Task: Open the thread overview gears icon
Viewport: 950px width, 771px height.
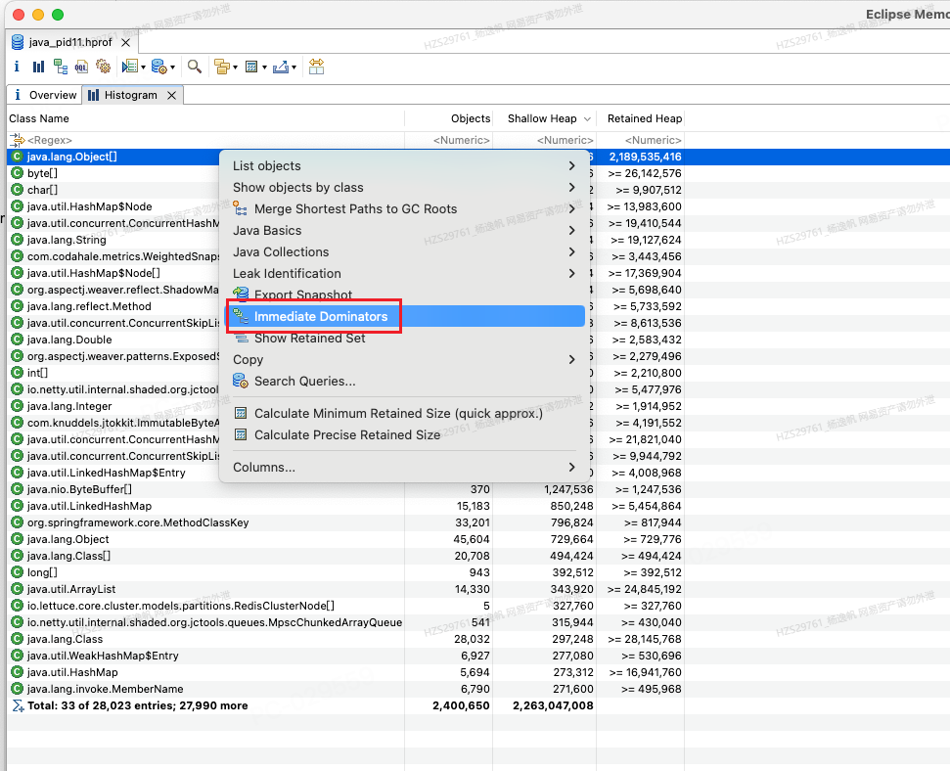Action: pos(103,67)
